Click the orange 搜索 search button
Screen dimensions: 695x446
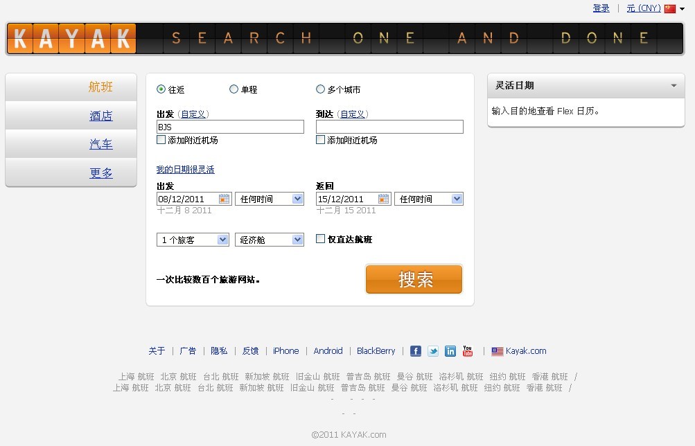[414, 279]
